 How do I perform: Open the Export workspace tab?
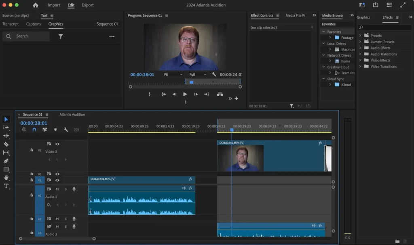(88, 5)
